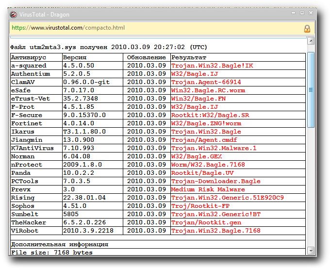Select the 'Sunbelt' antivirus cell
The image size is (331, 271).
coord(36,214)
